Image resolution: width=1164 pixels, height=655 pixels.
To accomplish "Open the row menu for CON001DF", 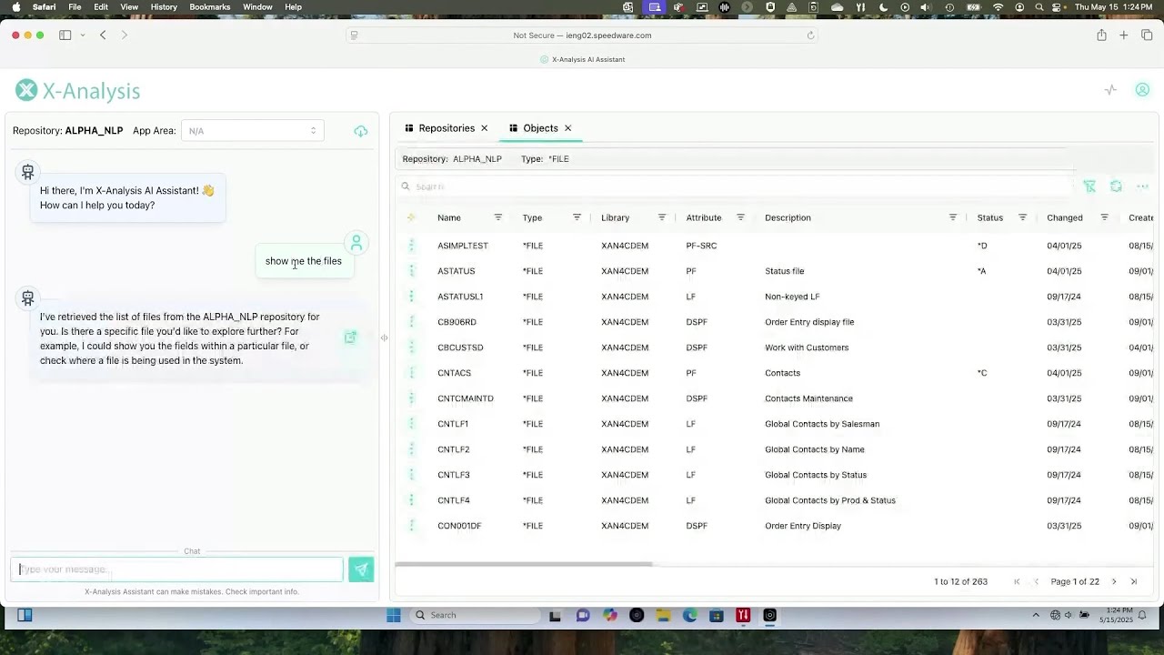I will click(x=411, y=526).
